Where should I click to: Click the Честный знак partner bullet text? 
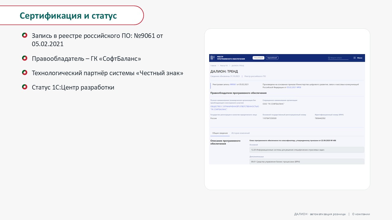(x=107, y=73)
